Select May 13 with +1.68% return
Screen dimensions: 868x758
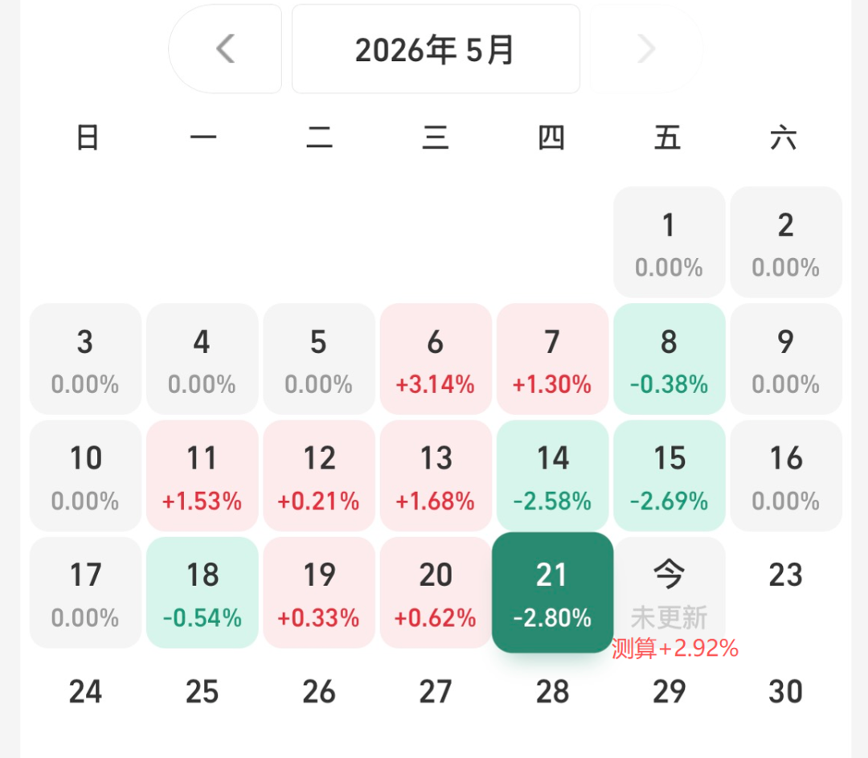pyautogui.click(x=436, y=476)
